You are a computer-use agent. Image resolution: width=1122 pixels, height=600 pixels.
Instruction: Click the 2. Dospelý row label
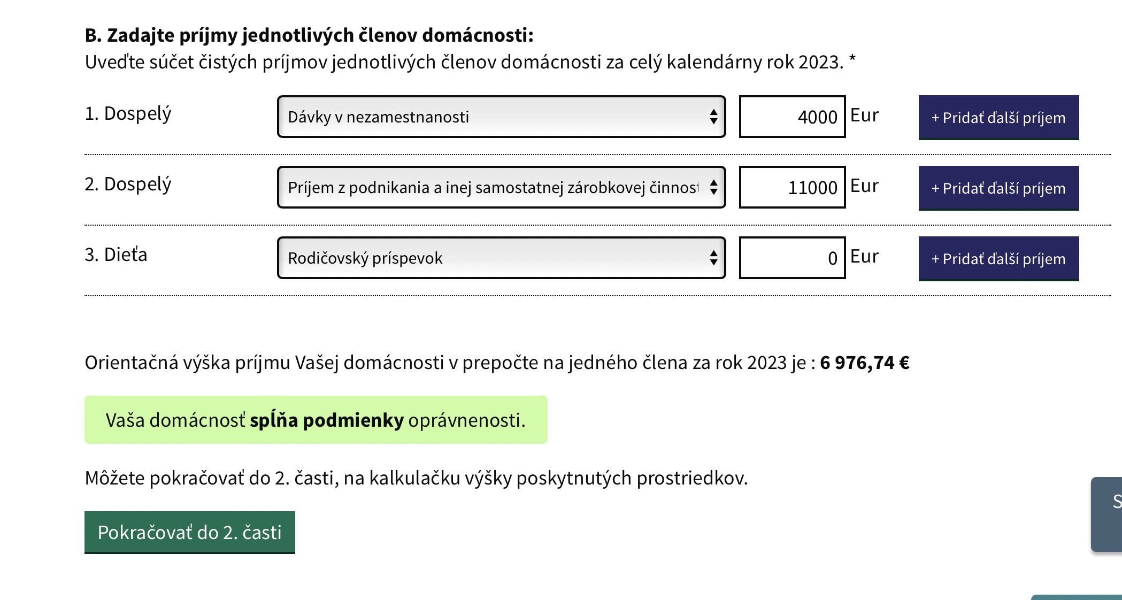(x=128, y=184)
